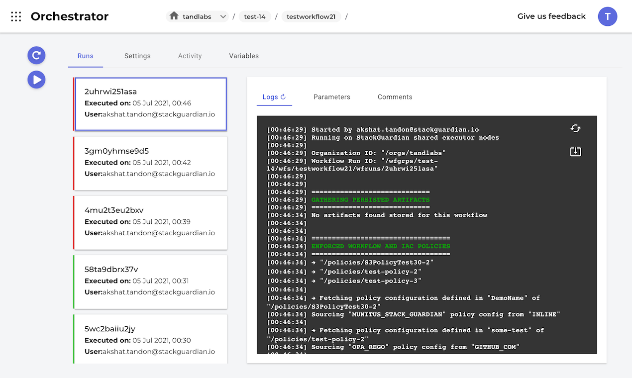Open the apps grid menu icon
This screenshot has height=378, width=632.
pyautogui.click(x=16, y=16)
